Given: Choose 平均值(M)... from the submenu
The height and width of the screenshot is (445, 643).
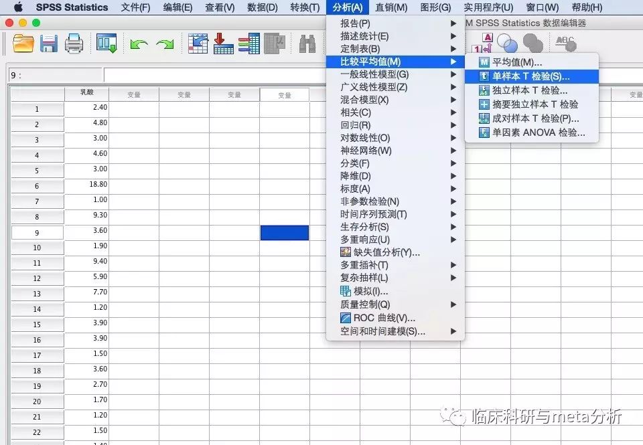Looking at the screenshot, I should coord(531,62).
